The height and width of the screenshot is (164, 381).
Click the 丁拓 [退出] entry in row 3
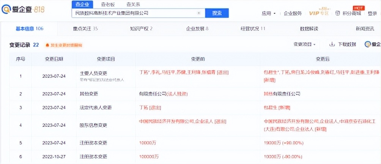150,108
